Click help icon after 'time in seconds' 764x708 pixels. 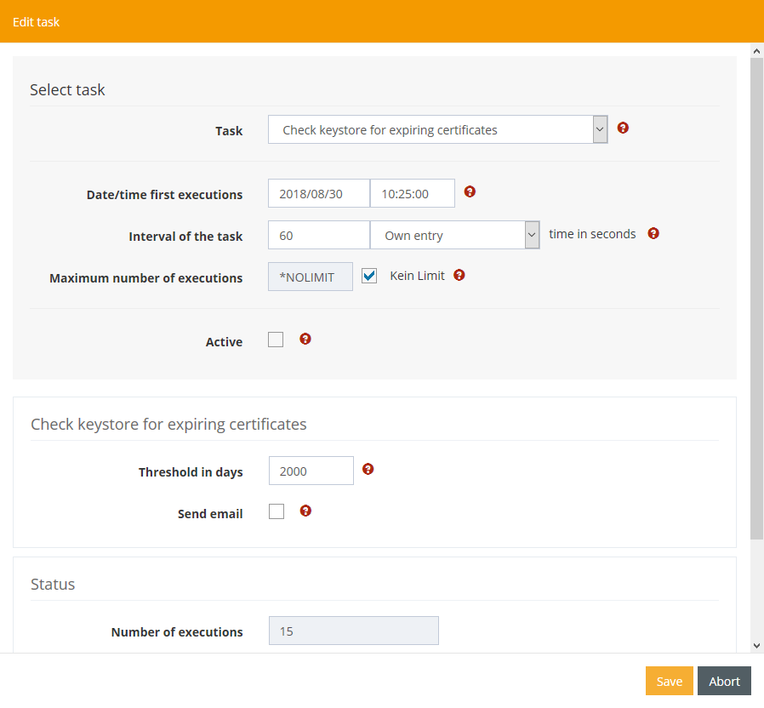653,233
